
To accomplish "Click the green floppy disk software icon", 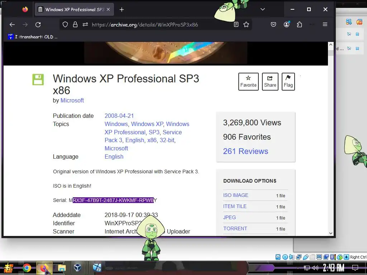I will (38, 79).
